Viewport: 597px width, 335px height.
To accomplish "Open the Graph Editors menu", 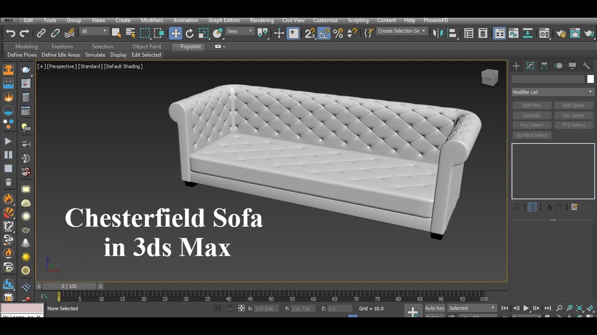I will tap(224, 20).
